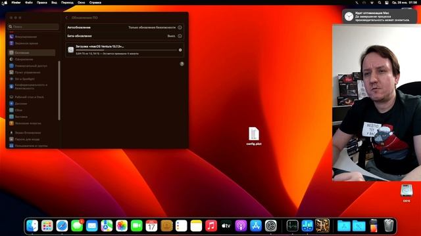The height and width of the screenshot is (236, 421).
Task: Open the Trash in the Dock
Action: pos(388,226)
